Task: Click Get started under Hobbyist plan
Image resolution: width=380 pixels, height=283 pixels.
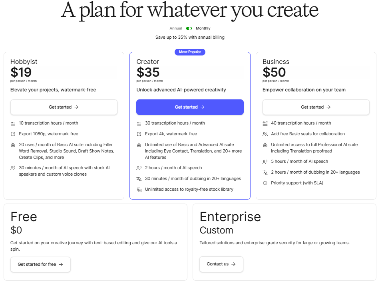Action: pyautogui.click(x=64, y=107)
